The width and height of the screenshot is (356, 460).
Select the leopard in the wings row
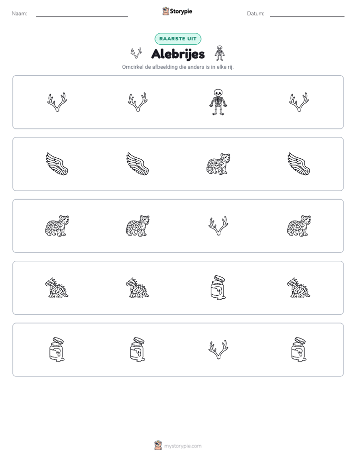pos(218,164)
